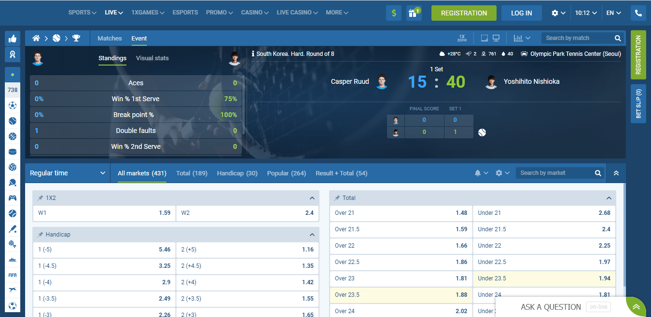Select the esports gamepad sidebar icon

[13, 198]
